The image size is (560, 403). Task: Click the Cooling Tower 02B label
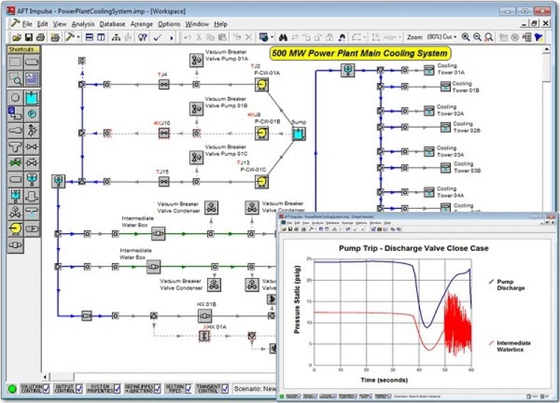[466, 127]
